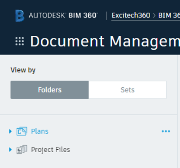Select the Project Files tree item
The width and height of the screenshot is (180, 168).
[51, 150]
